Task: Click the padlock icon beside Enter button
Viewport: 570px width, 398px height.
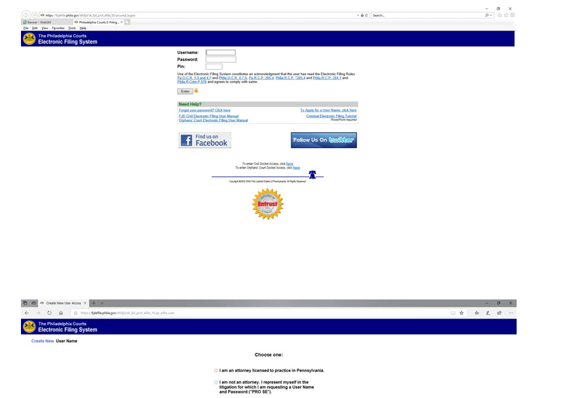Action: pyautogui.click(x=196, y=91)
